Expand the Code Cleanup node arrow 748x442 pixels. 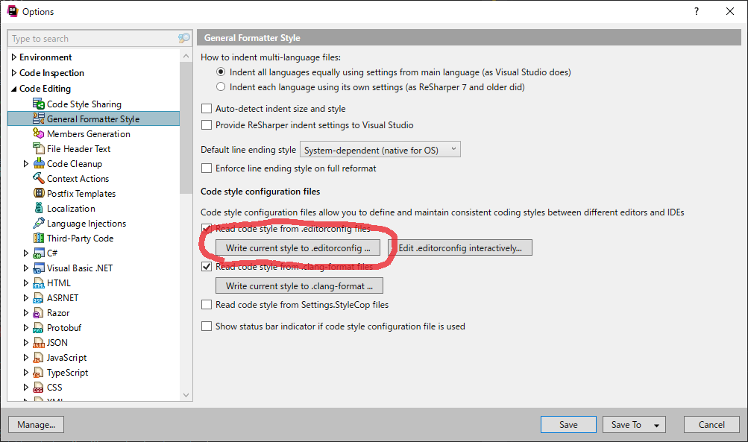(x=26, y=163)
